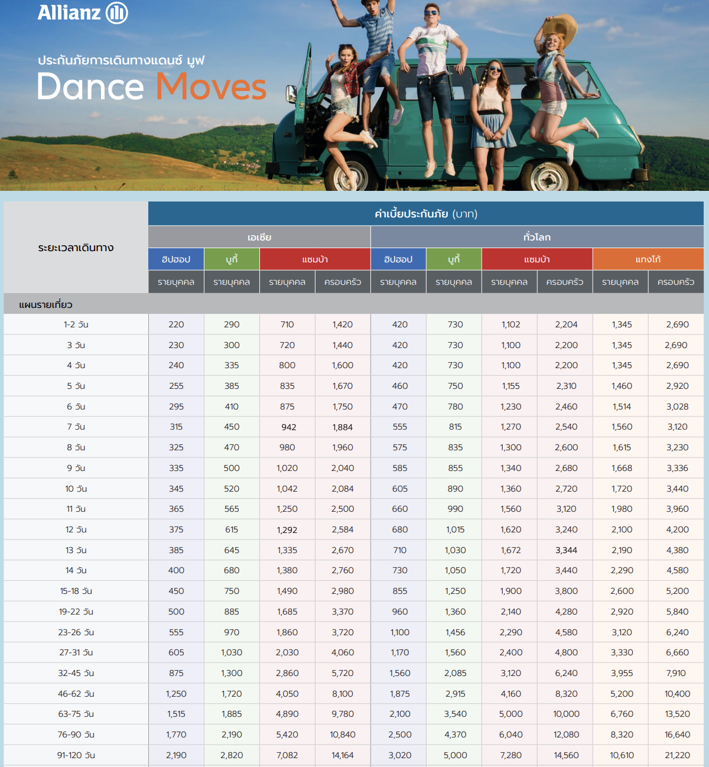Click the '13,520' premium in 63-75 วัน row
The height and width of the screenshot is (767, 709).
pos(677,714)
